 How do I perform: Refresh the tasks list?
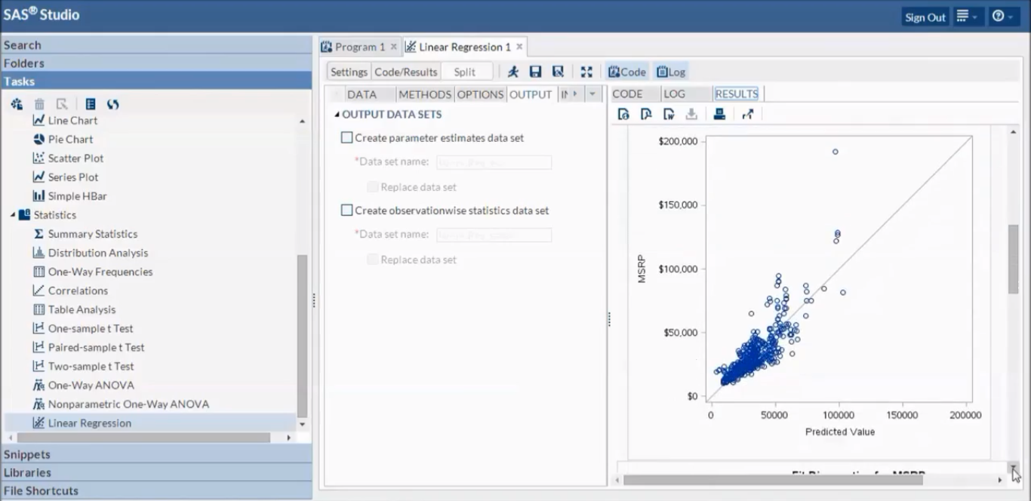(112, 103)
